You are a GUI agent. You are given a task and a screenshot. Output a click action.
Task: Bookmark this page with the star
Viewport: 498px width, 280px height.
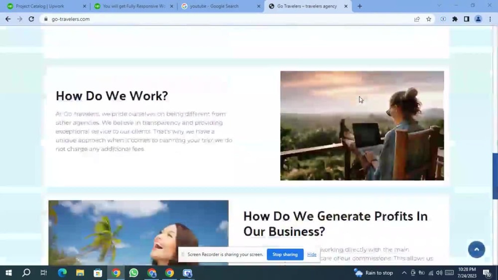pos(429,19)
